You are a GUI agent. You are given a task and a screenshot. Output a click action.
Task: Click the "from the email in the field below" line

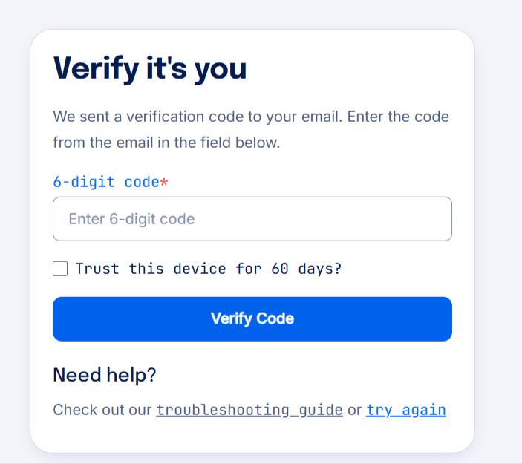[166, 143]
